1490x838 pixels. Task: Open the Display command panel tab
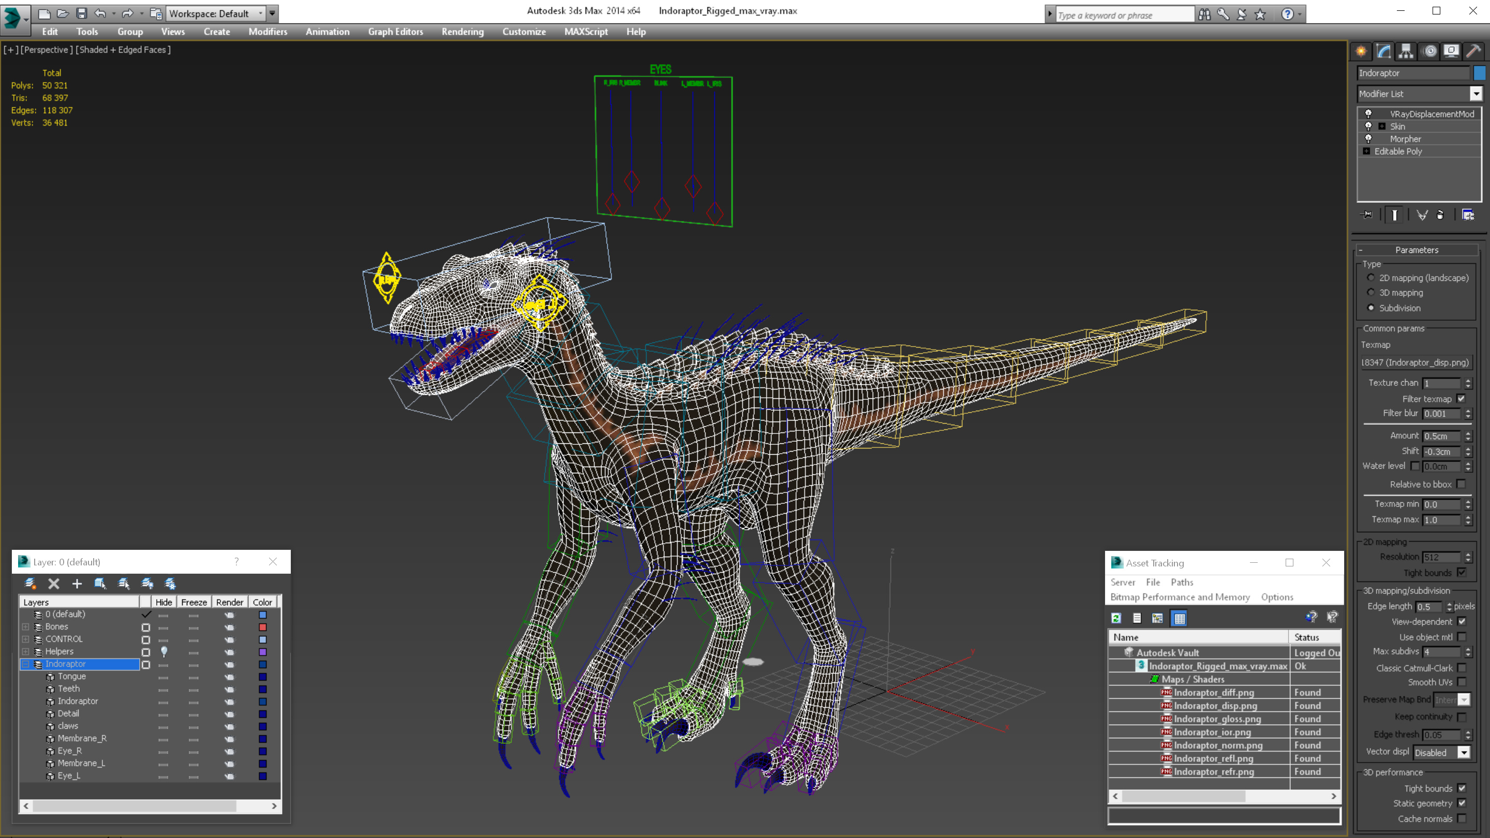point(1451,52)
